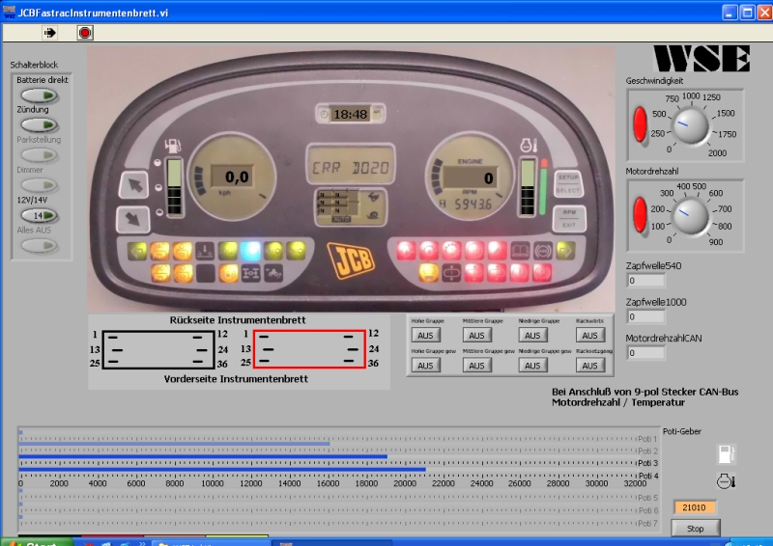Viewport: 773px width, 546px height.
Task: Toggle the Zündung switch
Action: click(x=40, y=125)
